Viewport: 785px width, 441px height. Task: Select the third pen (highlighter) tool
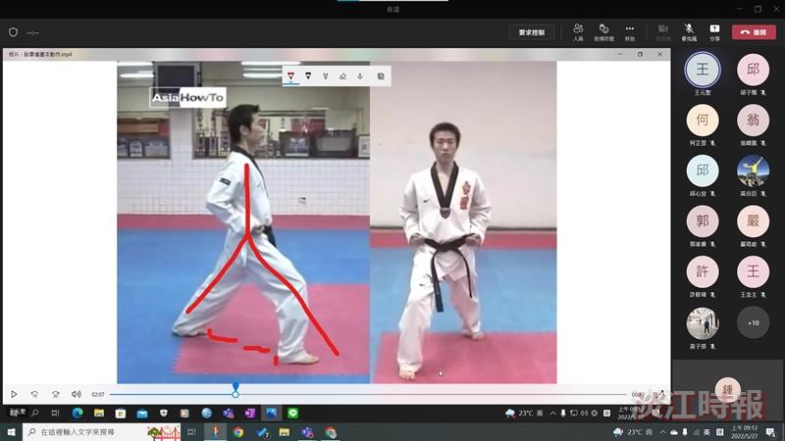(x=326, y=76)
